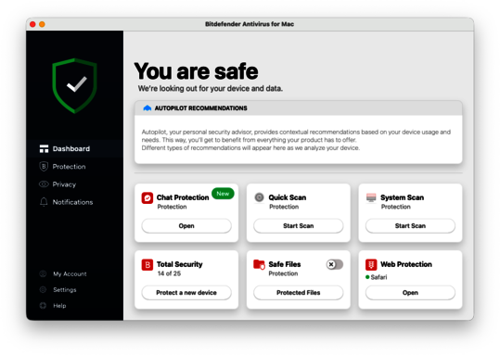
Task: Start the System Scan
Action: [410, 225]
